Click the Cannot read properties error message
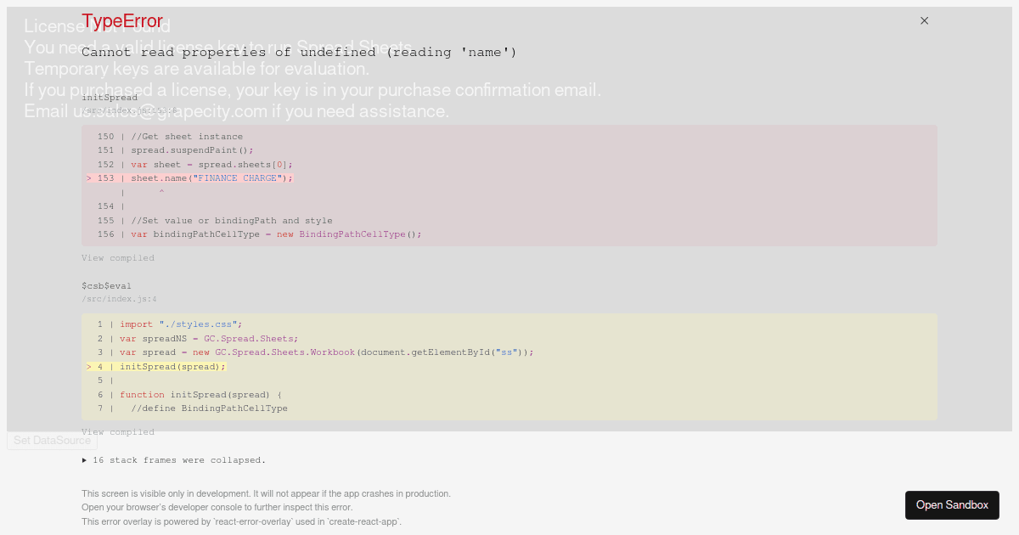1019x535 pixels. (297, 52)
